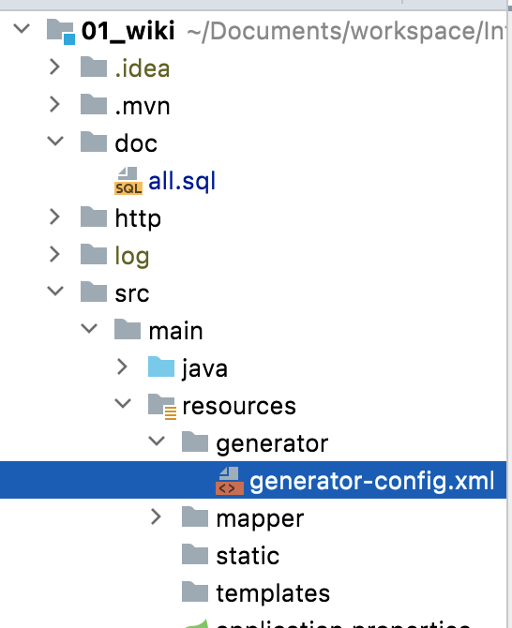
Task: Expand the .mvn folder
Action: pos(55,105)
